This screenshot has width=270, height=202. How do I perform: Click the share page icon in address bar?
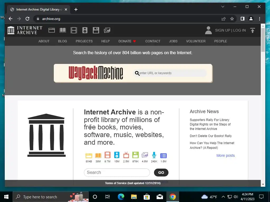tap(224, 19)
